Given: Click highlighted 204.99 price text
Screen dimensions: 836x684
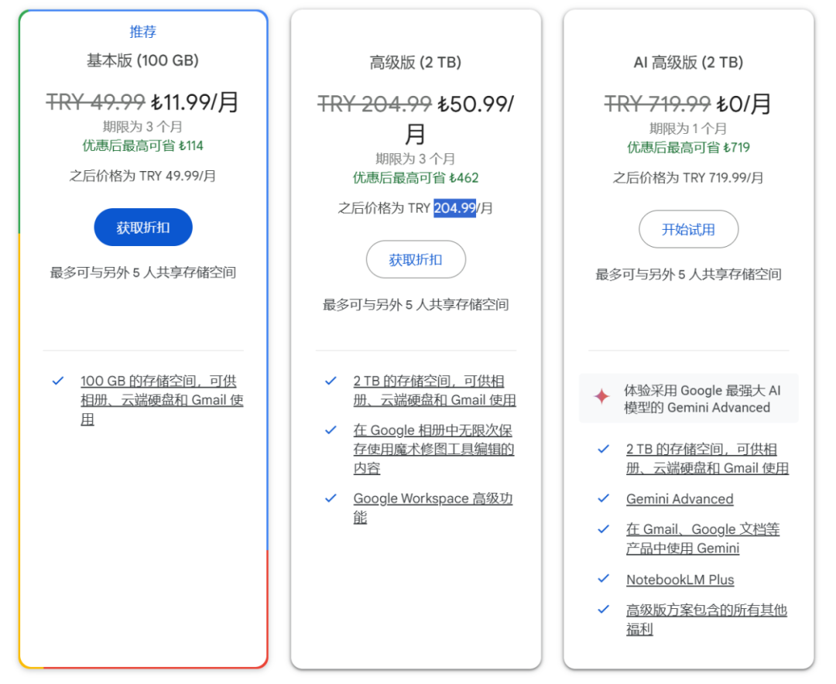Looking at the screenshot, I should [x=455, y=207].
